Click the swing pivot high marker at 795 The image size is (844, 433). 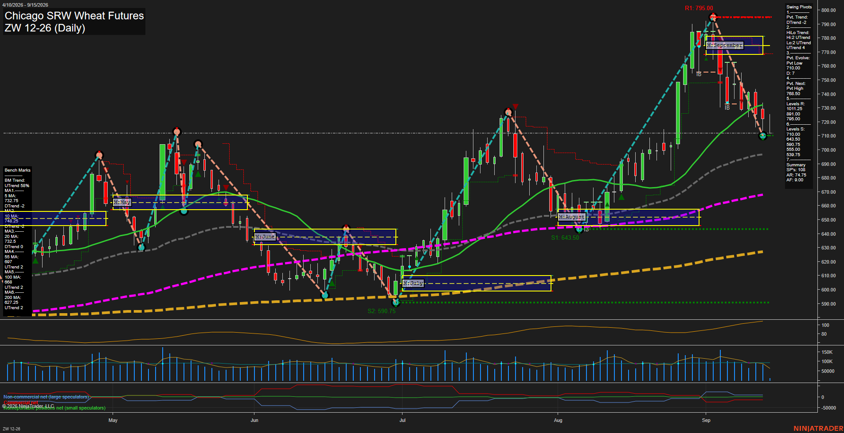(713, 17)
